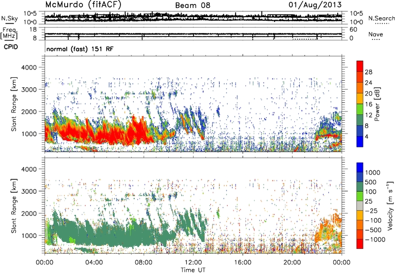Click the "04:00" time axis label

(x=94, y=263)
